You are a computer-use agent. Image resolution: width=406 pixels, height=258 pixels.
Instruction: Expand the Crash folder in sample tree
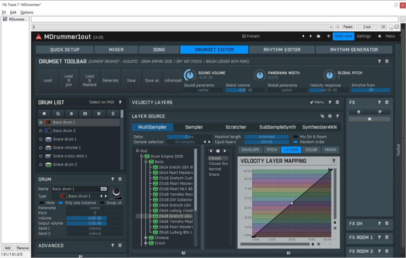point(146,243)
